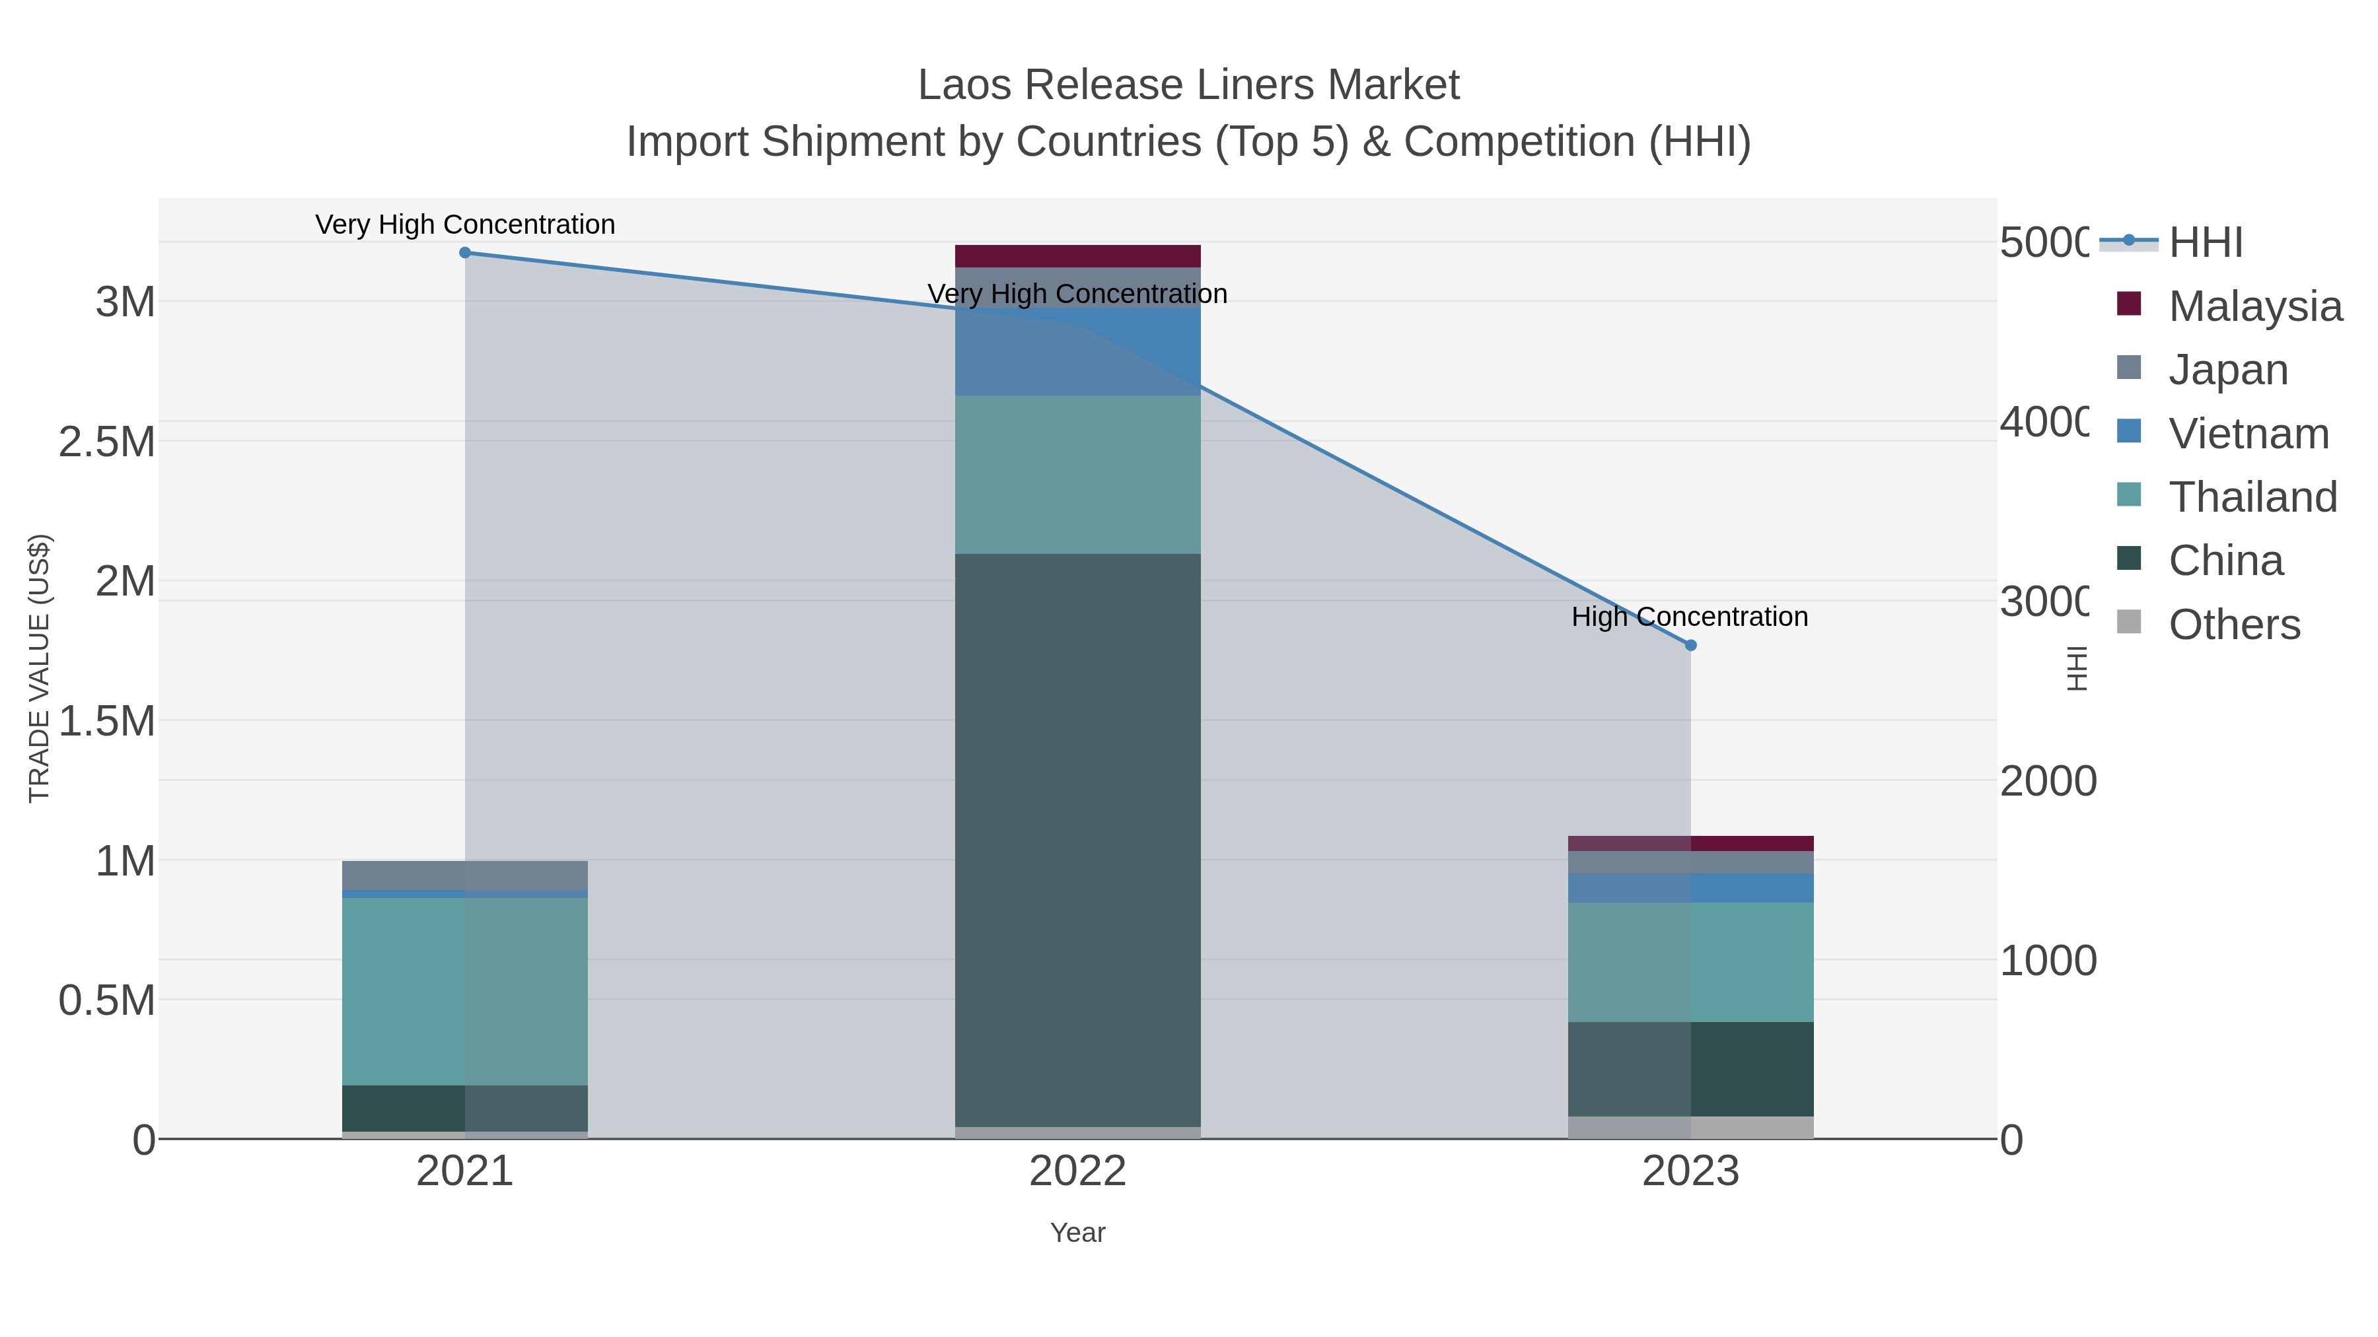Click the Vietnam blue color swatch
The image size is (2378, 1337).
2129,431
